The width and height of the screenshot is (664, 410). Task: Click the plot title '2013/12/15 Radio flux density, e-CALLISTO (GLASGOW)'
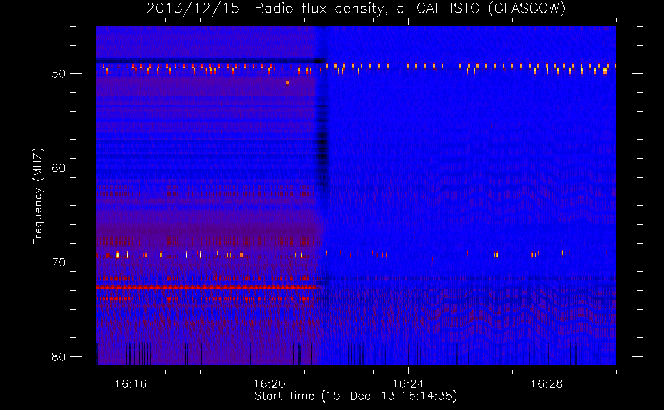[356, 8]
